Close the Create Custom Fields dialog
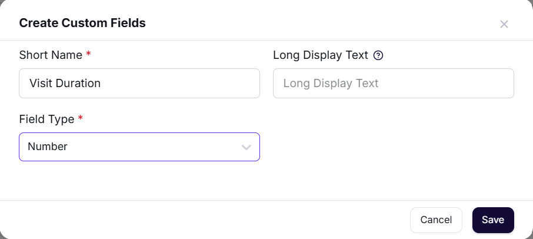 (504, 24)
